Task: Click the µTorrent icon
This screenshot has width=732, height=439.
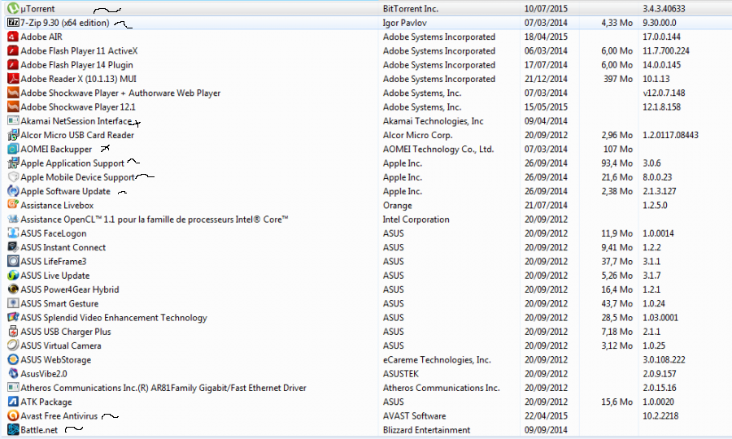Action: click(13, 8)
